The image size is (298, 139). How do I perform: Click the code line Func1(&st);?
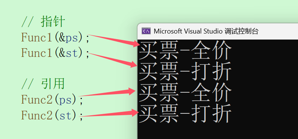pos(55,53)
